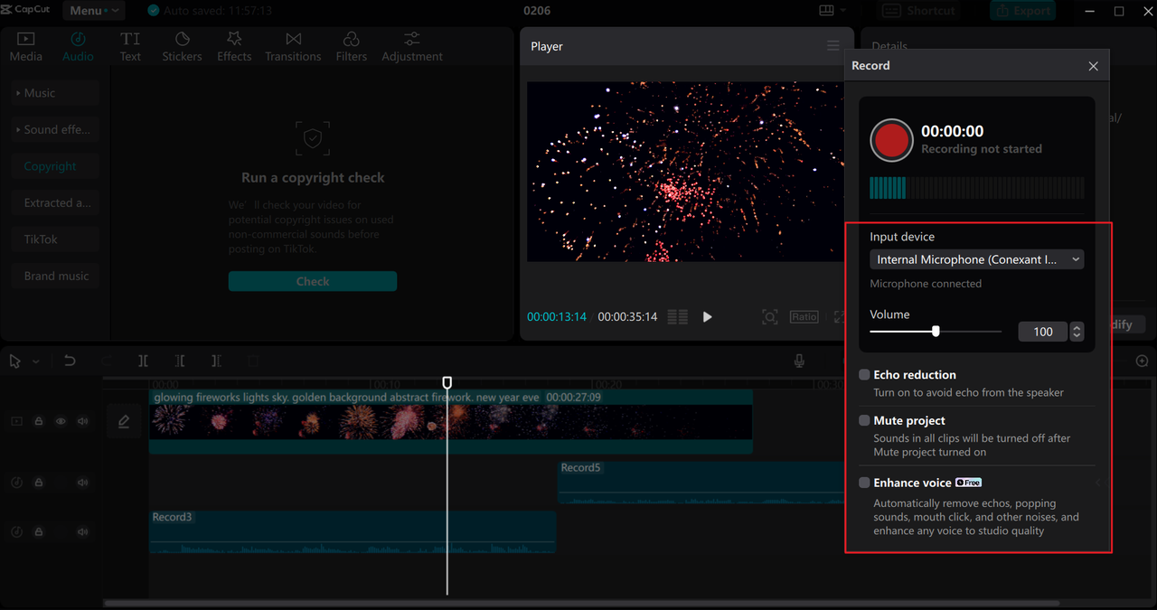Image resolution: width=1157 pixels, height=610 pixels.
Task: Open the Adjustment tab
Action: [412, 46]
